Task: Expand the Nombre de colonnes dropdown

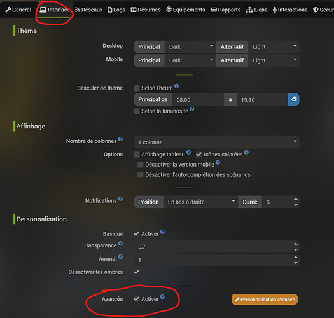Action: [x=216, y=142]
